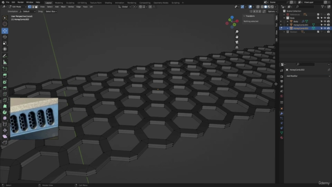Screen dimensions: 332x187
Task: Select the Loop Cut tool
Action: click(x=5, y=94)
